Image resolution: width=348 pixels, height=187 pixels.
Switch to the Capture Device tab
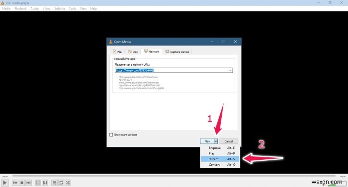pos(177,51)
